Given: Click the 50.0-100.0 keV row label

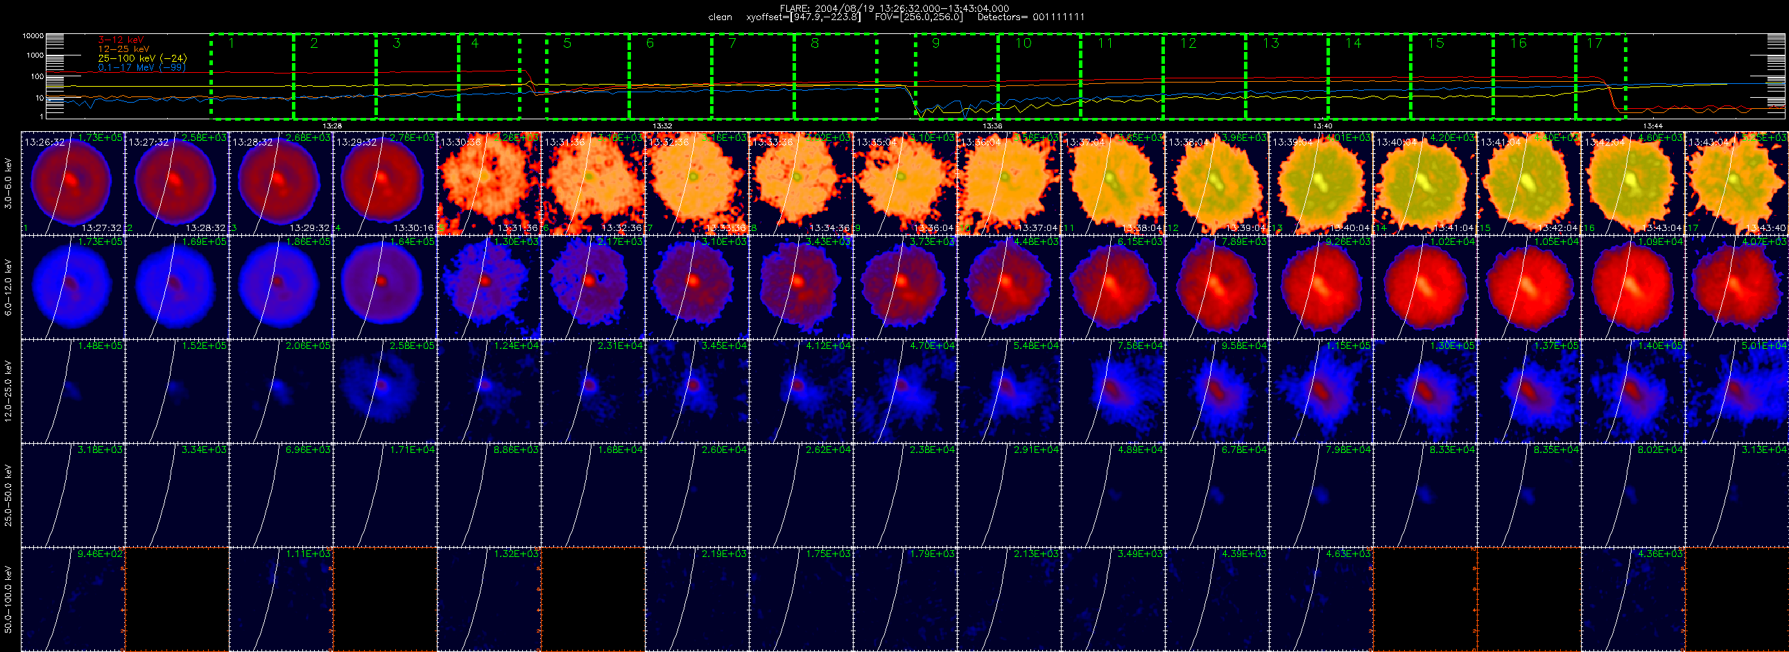Looking at the screenshot, I should (x=8, y=599).
